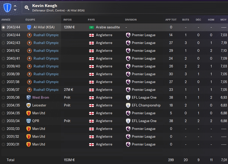
Task: Sort by the BUTS column header
Action: point(186,20)
